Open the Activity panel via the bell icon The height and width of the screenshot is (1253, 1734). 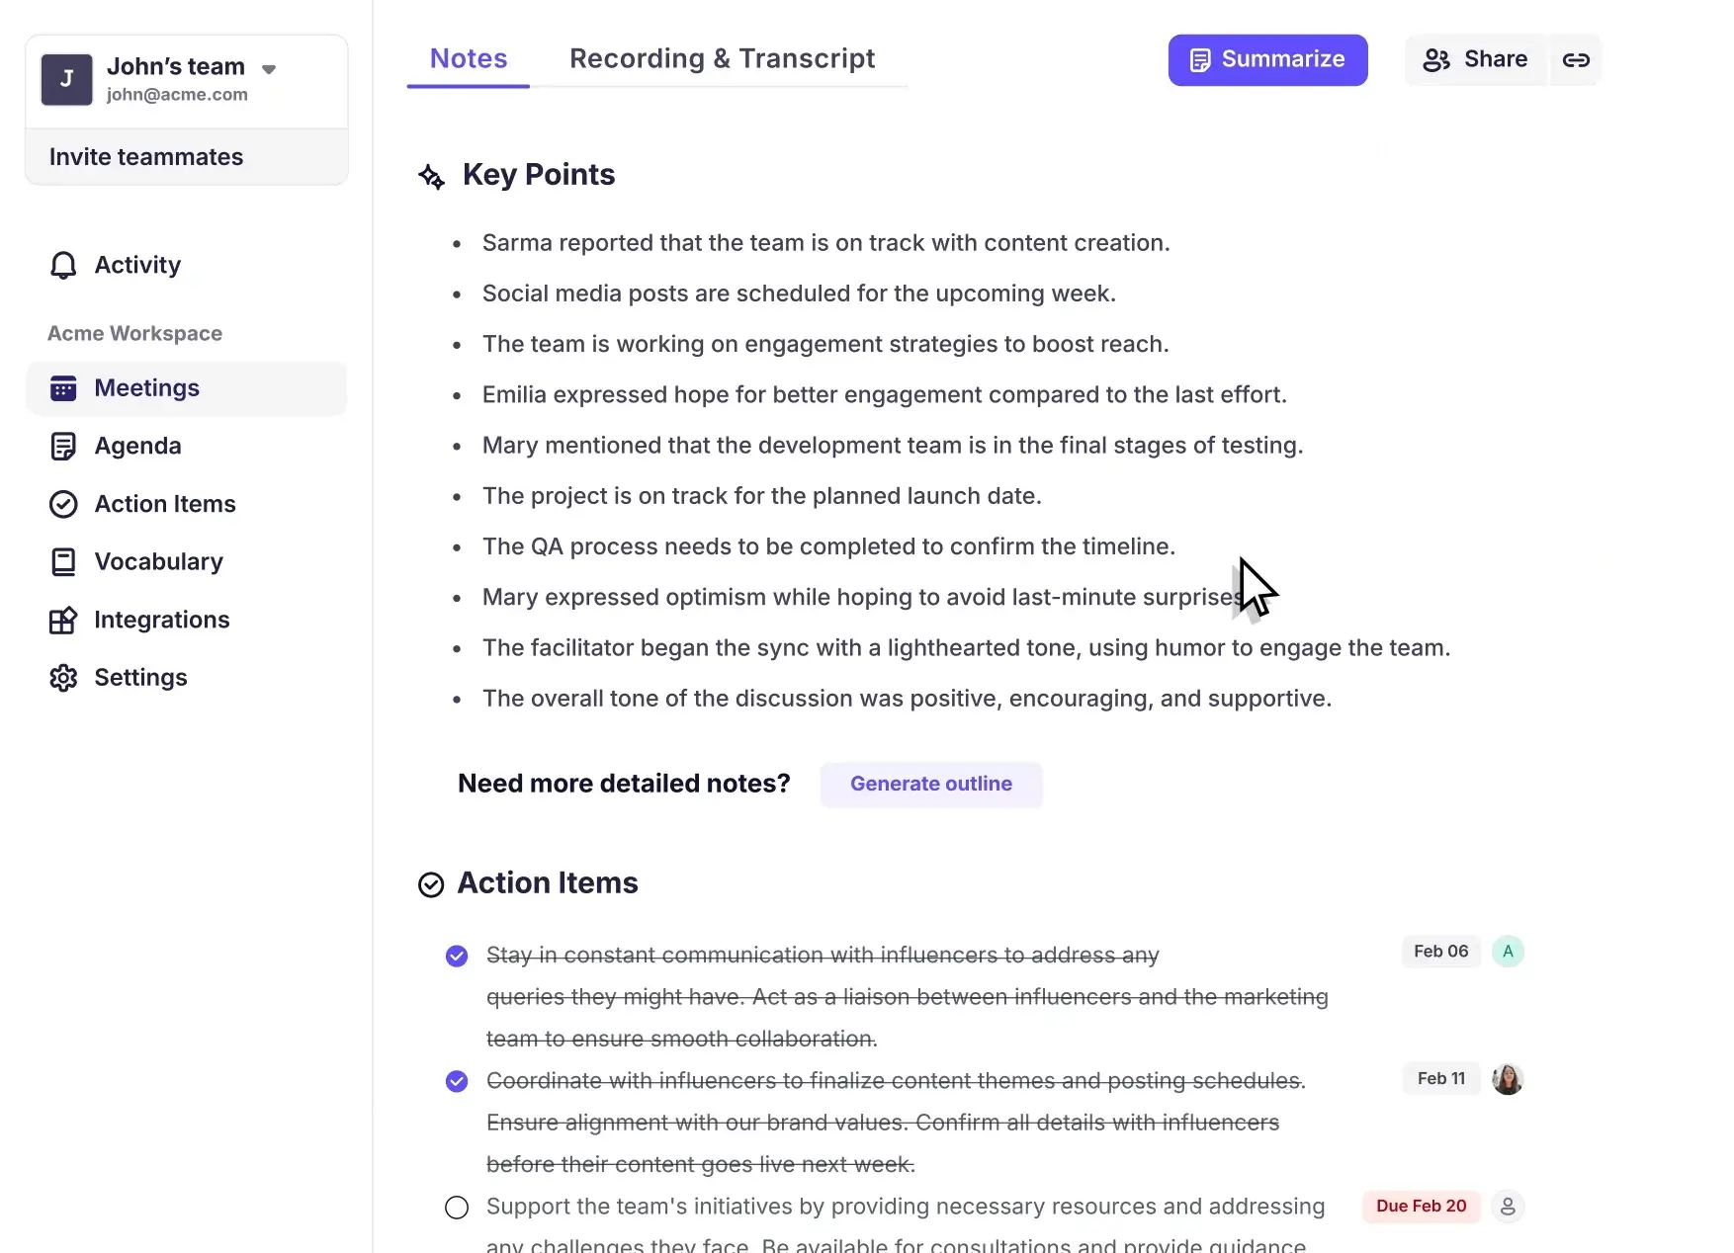62,265
